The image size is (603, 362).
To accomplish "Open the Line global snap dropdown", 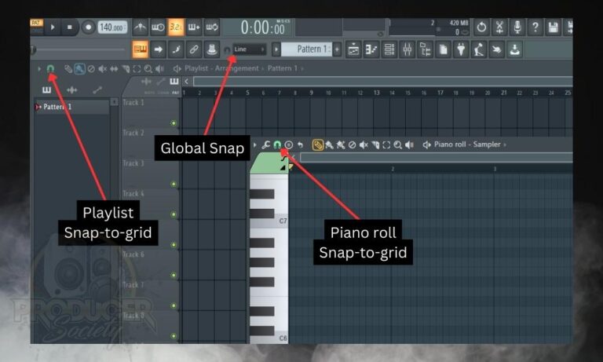I will pyautogui.click(x=249, y=49).
